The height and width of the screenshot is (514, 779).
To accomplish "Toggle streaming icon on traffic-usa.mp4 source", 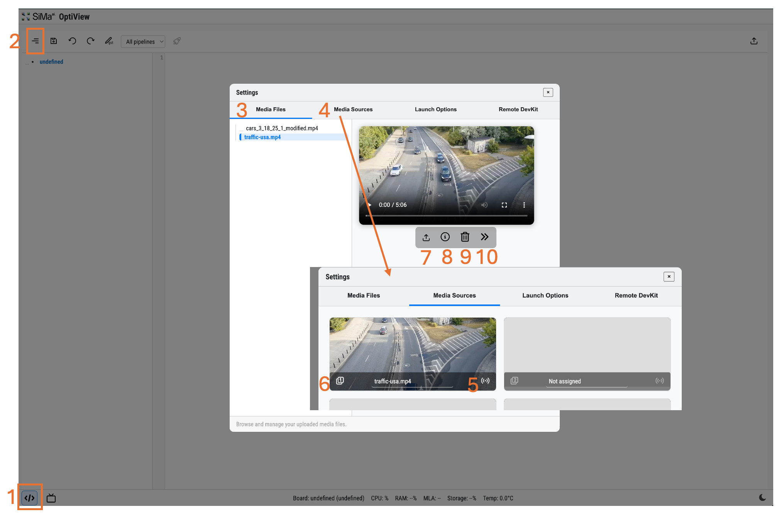I will pos(485,380).
